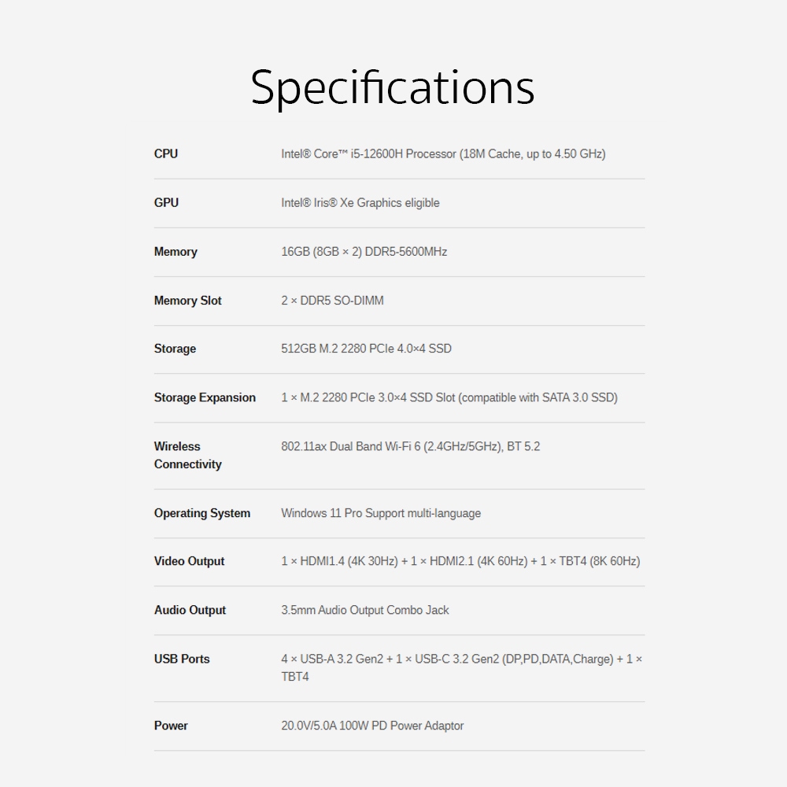Click the Intel Core i5-12600H Processor text
This screenshot has height=787, width=787.
pos(443,153)
